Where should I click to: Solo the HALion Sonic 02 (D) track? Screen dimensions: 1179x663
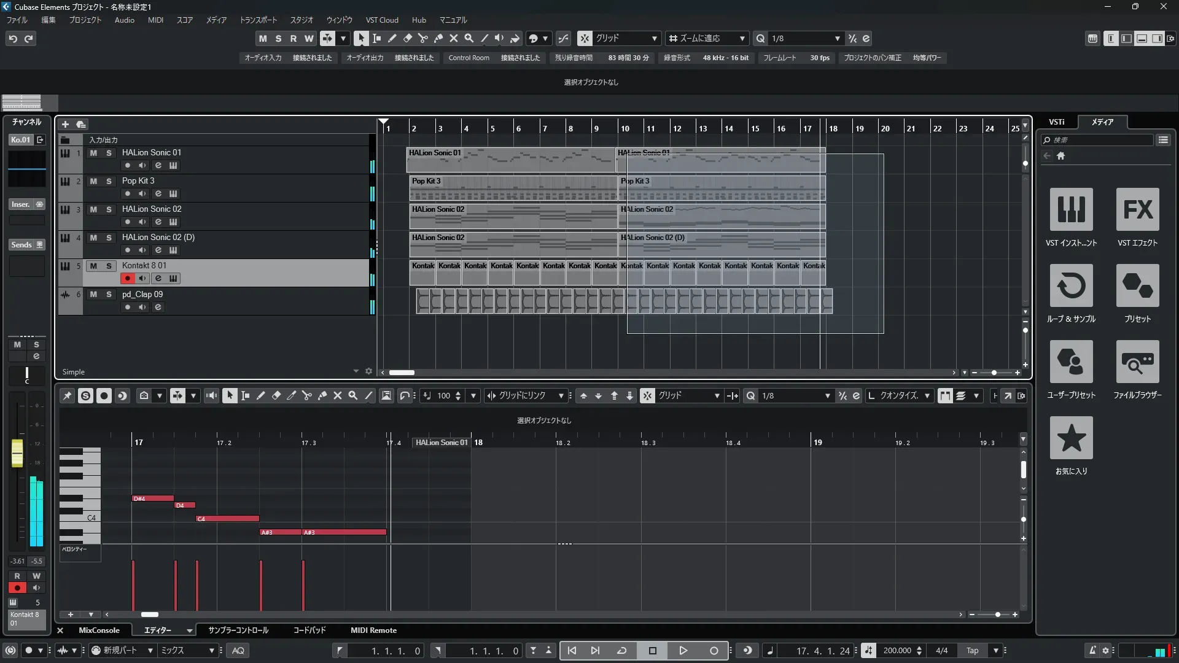109,238
